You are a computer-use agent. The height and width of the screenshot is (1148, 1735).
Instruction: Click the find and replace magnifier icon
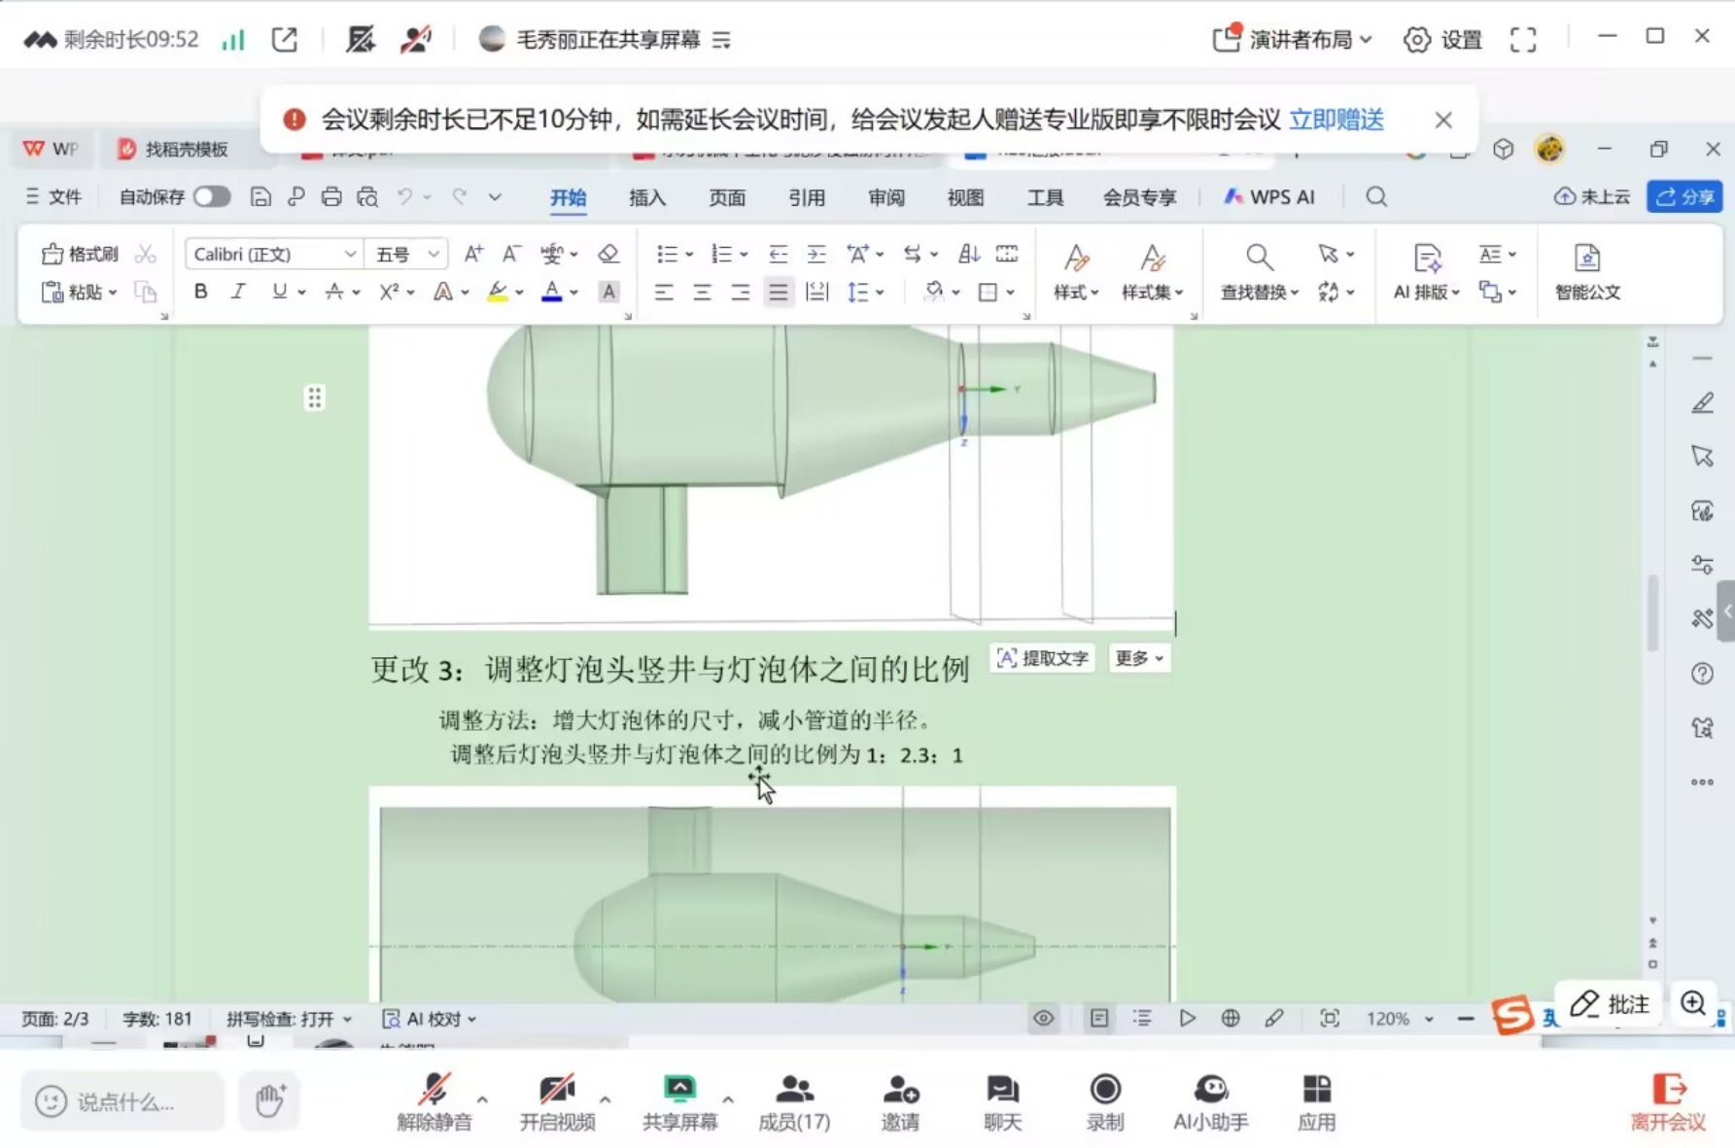coord(1259,258)
